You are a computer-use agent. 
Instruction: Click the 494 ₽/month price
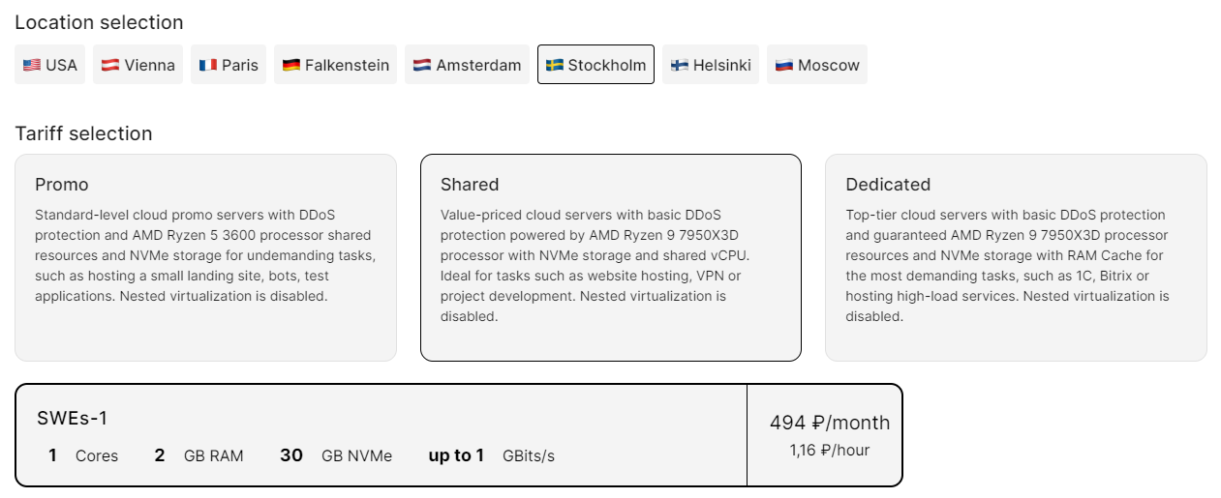coord(830,423)
